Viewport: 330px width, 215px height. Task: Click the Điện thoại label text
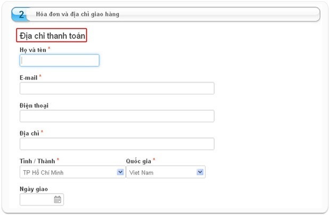(x=34, y=105)
